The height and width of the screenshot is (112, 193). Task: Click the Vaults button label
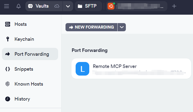42,6
